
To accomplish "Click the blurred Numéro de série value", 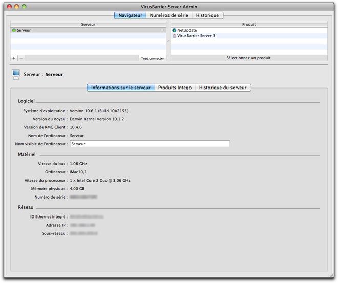I will coord(83,197).
